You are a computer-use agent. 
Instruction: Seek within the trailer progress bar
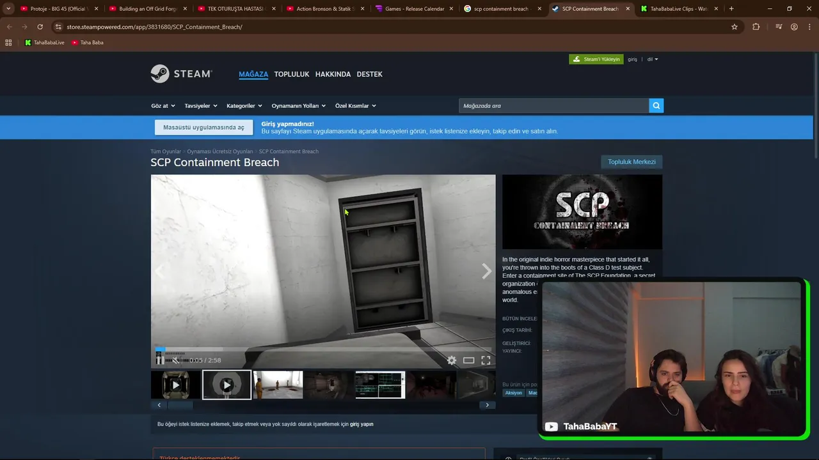[323, 349]
